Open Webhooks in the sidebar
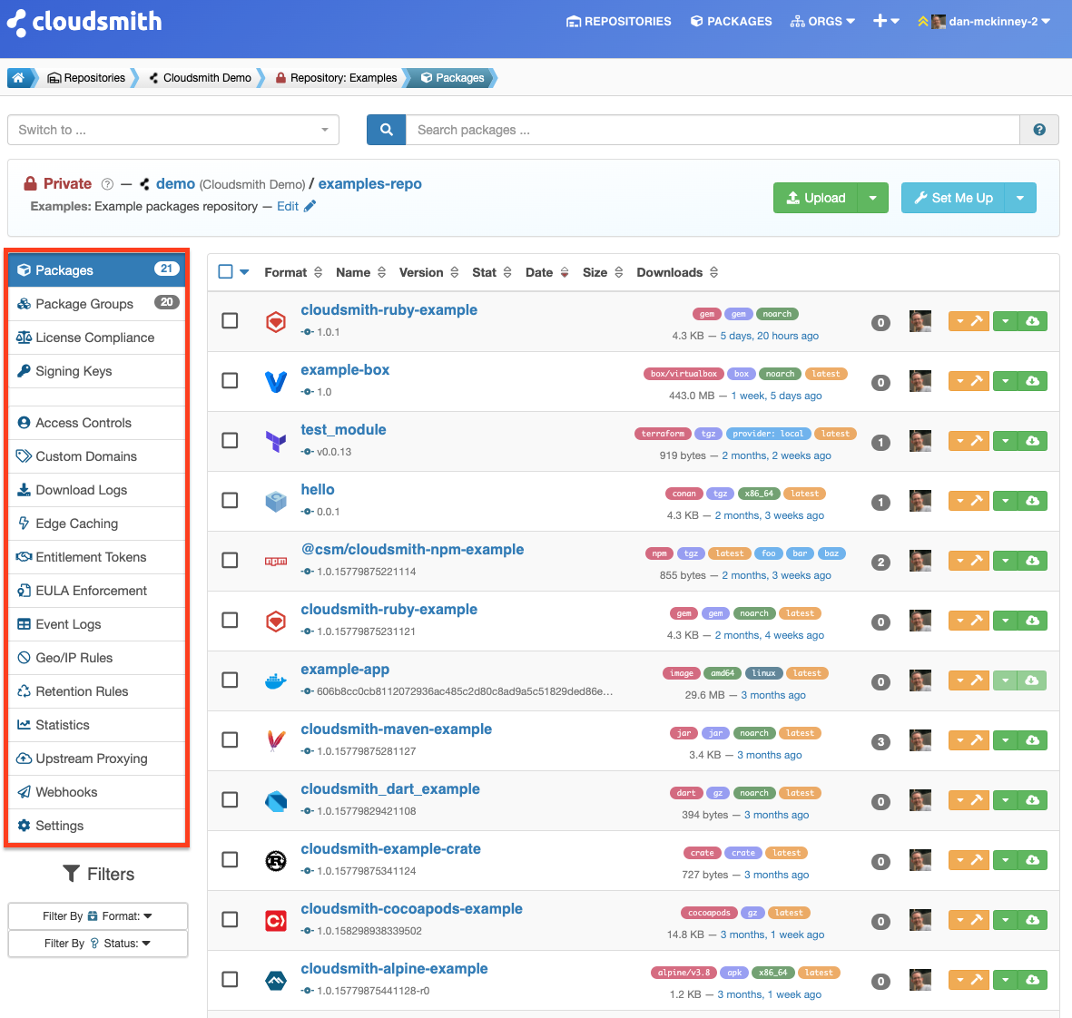The height and width of the screenshot is (1018, 1072). (x=97, y=792)
